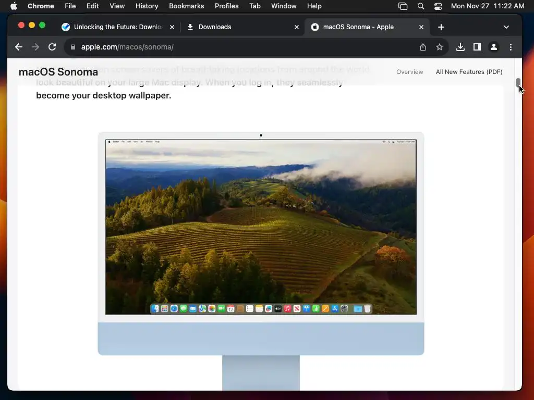Viewport: 534px width, 400px height.
Task: Expand the tab search chevron
Action: (506, 27)
